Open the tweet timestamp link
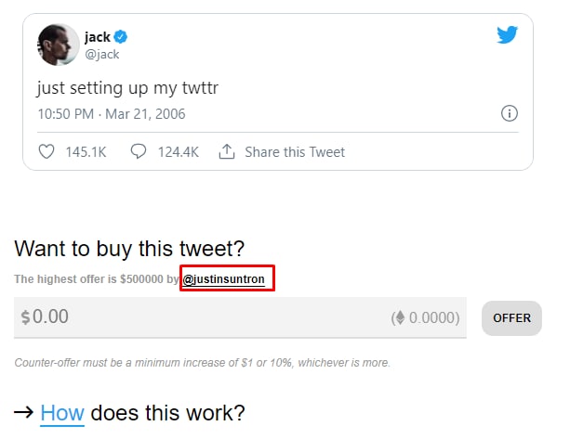Viewport: 570px width, 439px height. (x=111, y=114)
